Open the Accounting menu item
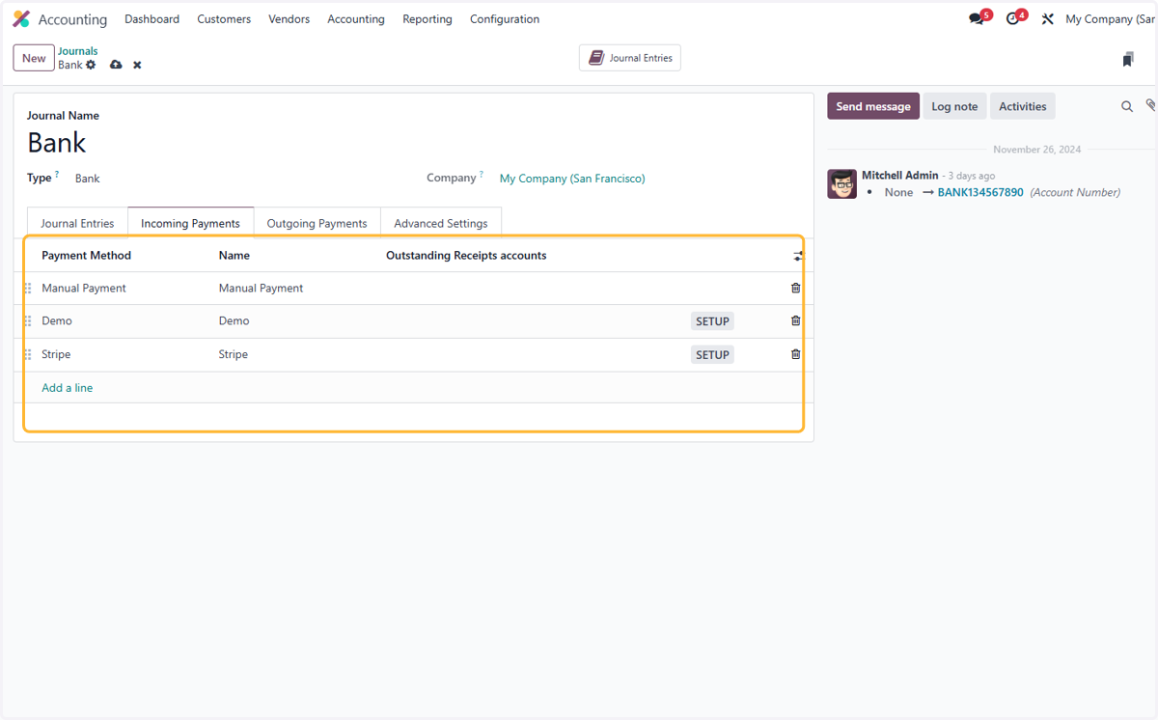The image size is (1158, 720). pos(355,19)
